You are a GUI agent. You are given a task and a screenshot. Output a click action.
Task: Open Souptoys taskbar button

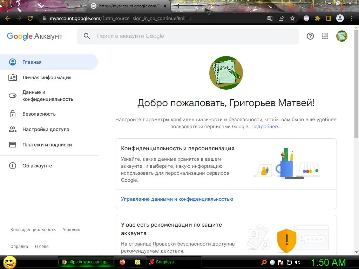(x=174, y=262)
